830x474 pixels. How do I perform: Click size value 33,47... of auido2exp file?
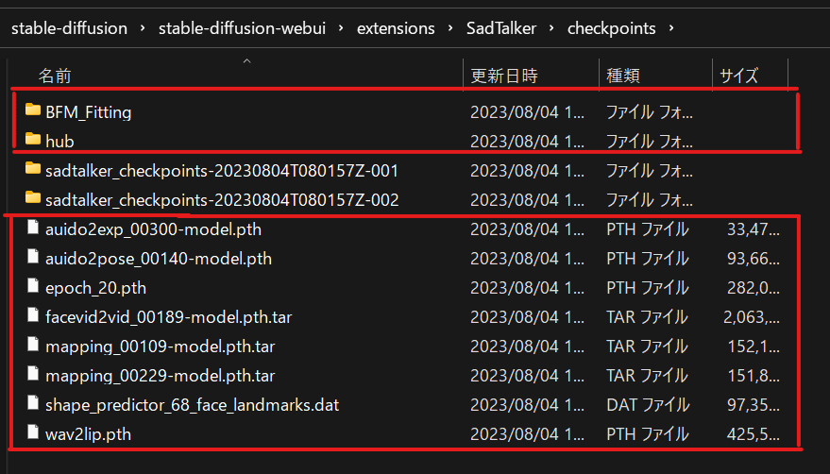pyautogui.click(x=753, y=229)
